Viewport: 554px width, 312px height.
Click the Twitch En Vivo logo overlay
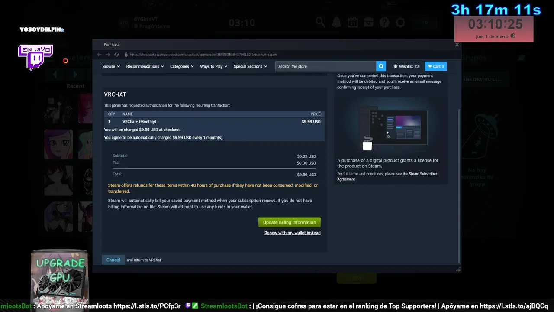click(35, 57)
